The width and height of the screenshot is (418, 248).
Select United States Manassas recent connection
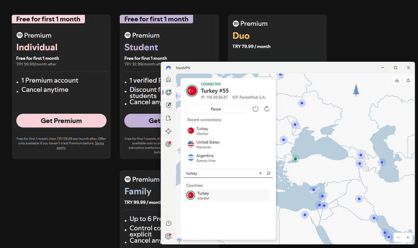[228, 144]
